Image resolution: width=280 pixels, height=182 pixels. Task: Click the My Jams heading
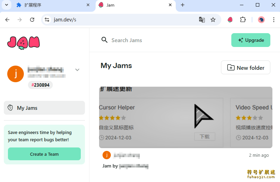pyautogui.click(x=116, y=66)
